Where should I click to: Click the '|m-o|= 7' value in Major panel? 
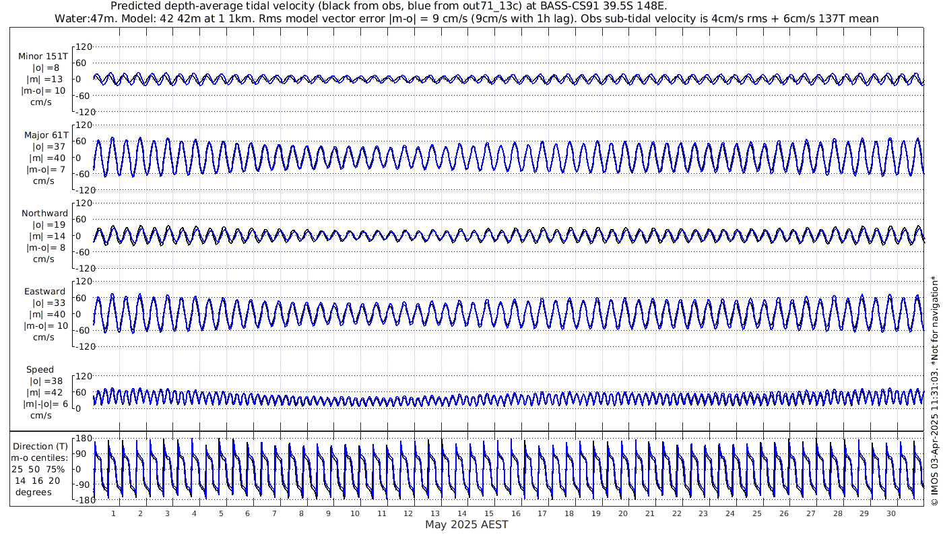pos(46,170)
